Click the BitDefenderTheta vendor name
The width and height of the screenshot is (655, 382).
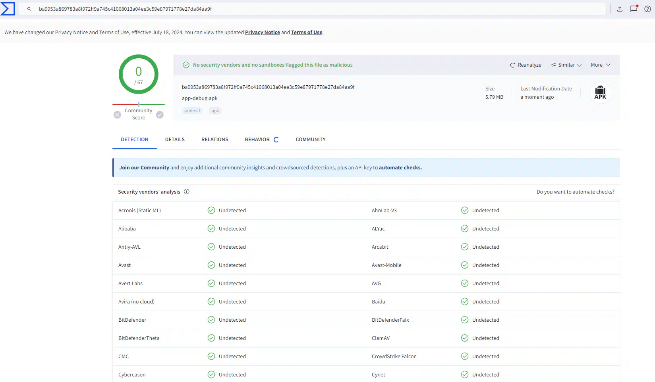pos(139,338)
